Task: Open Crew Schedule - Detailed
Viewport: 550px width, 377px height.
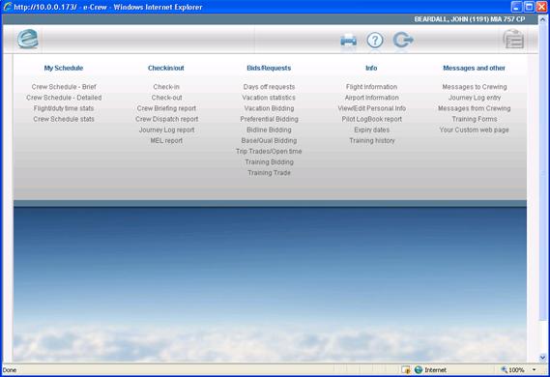Action: point(64,98)
